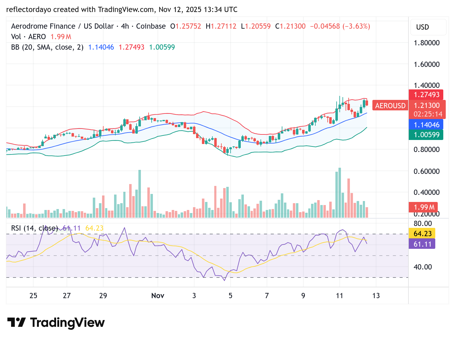Click the 5 date label on time axis
Screen dimensions: 455x341
230,296
